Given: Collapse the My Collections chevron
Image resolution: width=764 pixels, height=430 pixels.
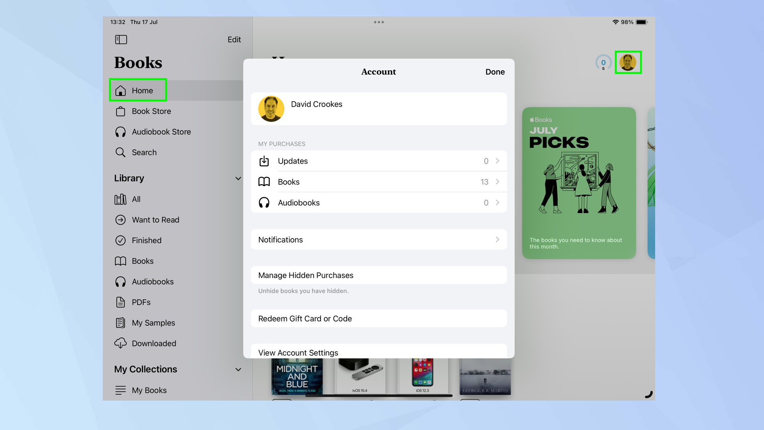Looking at the screenshot, I should (x=238, y=370).
